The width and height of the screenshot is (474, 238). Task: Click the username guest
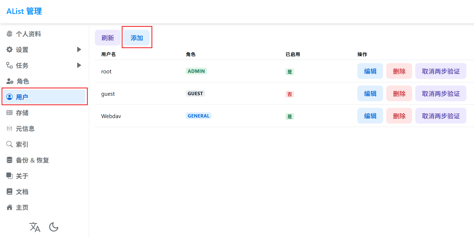[x=108, y=94]
